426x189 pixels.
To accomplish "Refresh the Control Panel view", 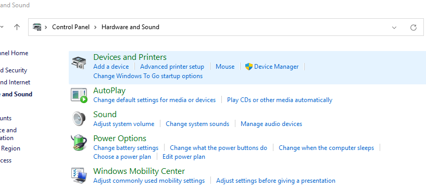I will click(x=413, y=27).
